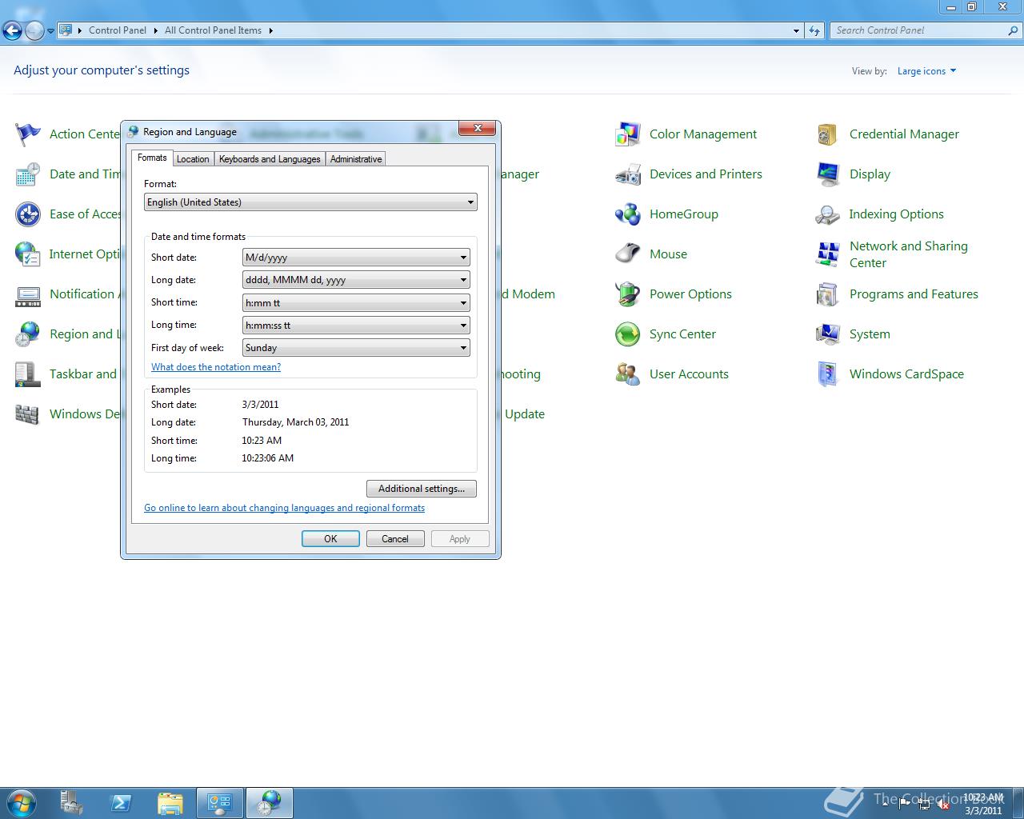
Task: Open the User Accounts icon
Action: (628, 374)
